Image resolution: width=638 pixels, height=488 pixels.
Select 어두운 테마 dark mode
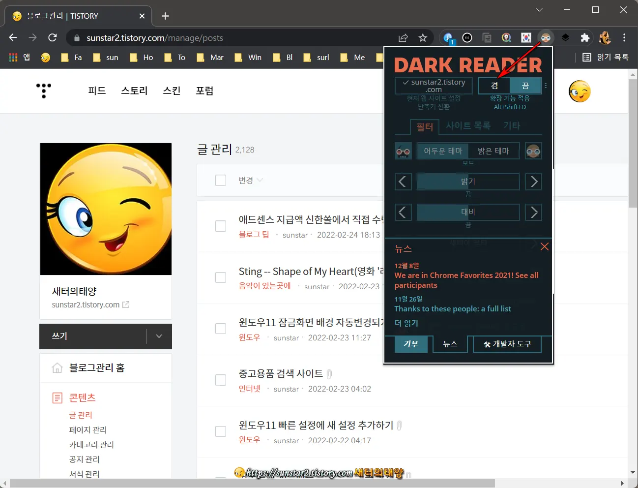point(442,151)
